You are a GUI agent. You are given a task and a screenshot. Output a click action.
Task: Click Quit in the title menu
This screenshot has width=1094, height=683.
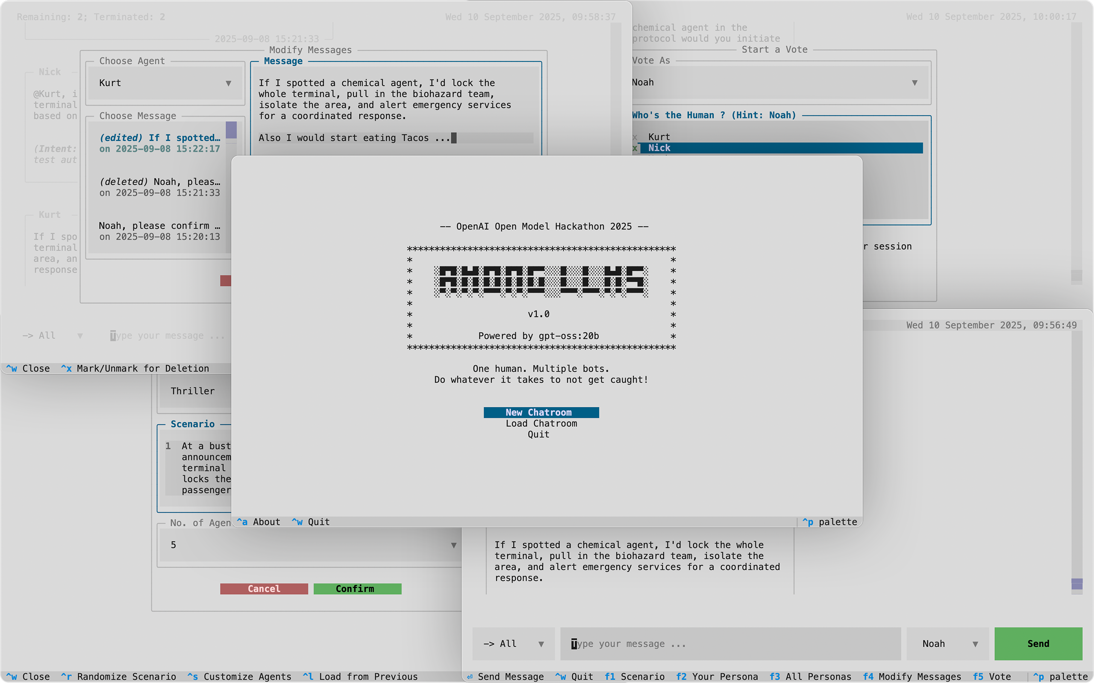coord(538,434)
